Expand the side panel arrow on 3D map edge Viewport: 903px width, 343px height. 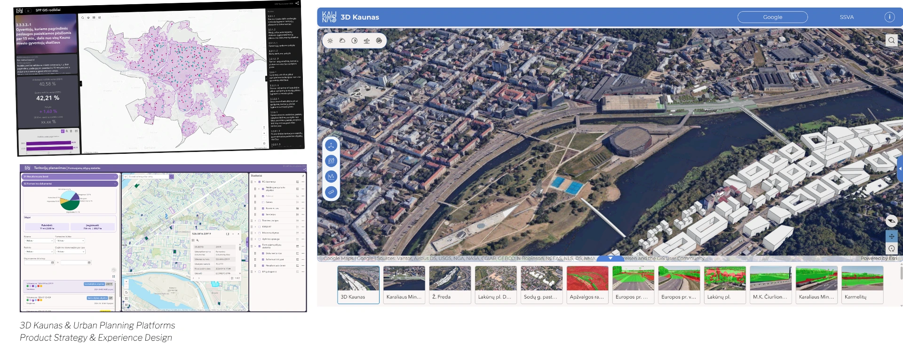(900, 168)
